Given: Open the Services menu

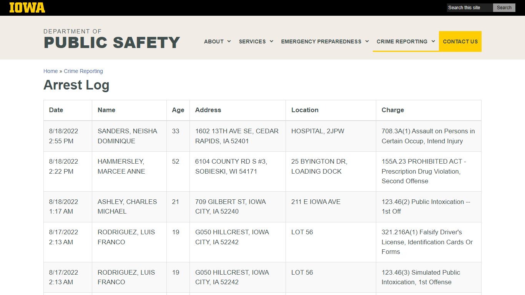Looking at the screenshot, I should [252, 41].
